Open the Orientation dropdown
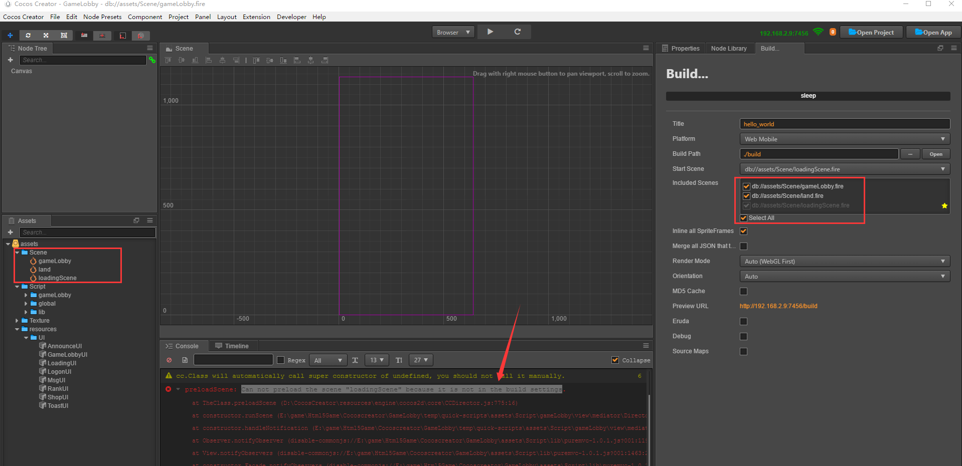The image size is (962, 466). (x=845, y=276)
